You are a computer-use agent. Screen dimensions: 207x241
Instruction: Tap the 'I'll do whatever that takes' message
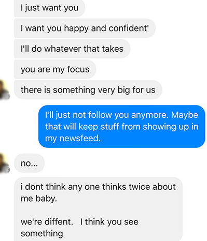click(72, 49)
